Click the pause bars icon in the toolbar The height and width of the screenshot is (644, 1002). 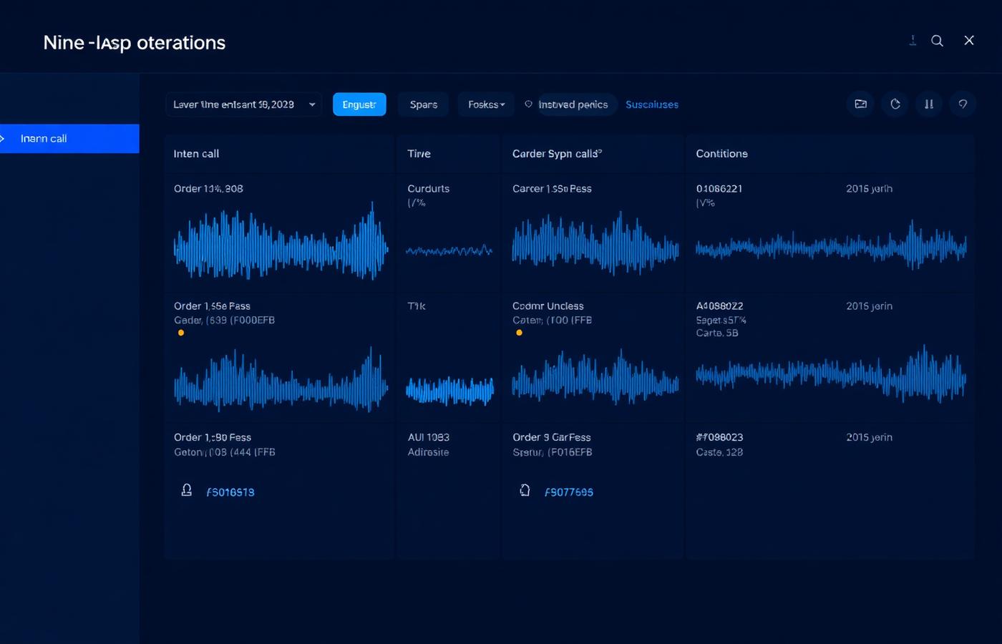click(x=929, y=104)
